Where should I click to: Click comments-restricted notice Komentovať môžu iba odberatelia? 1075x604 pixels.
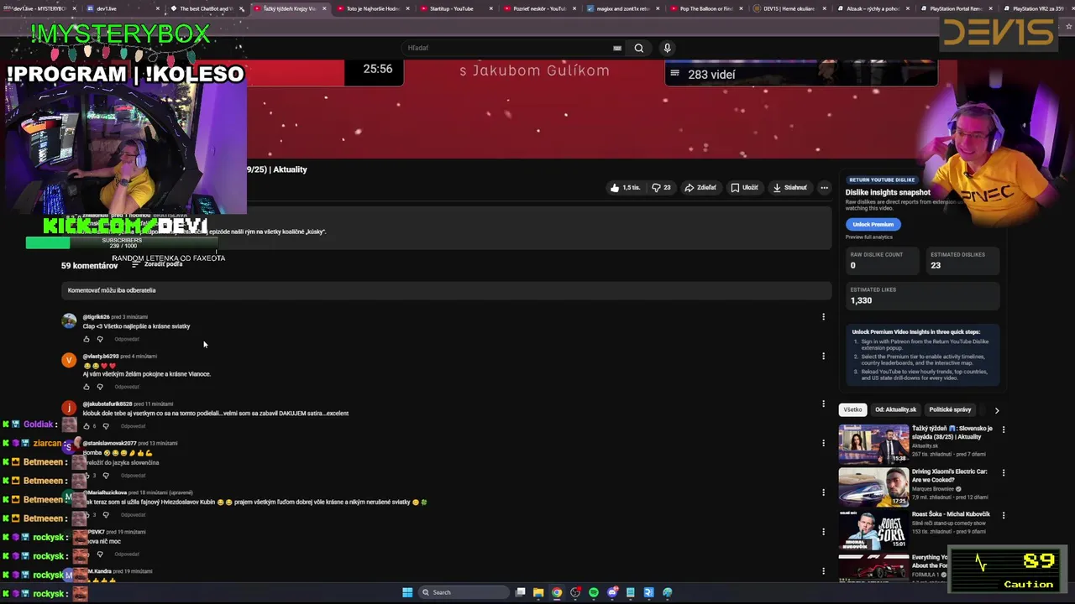[447, 290]
